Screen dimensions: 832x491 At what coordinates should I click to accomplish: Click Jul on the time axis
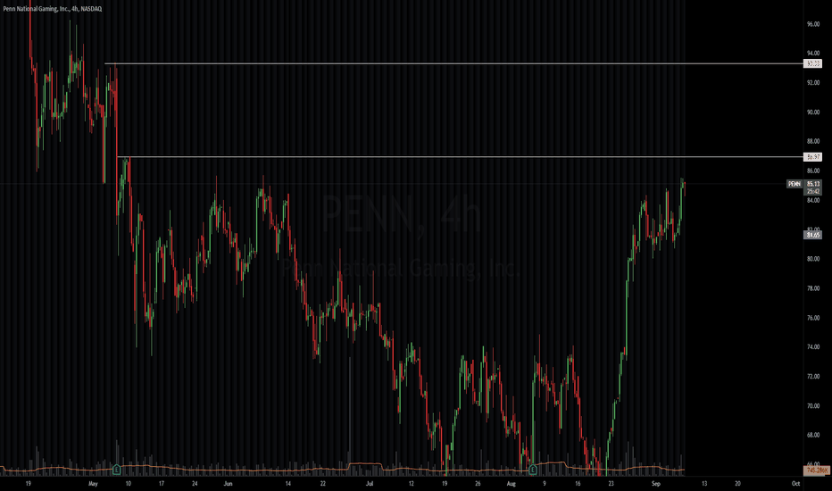click(x=370, y=484)
